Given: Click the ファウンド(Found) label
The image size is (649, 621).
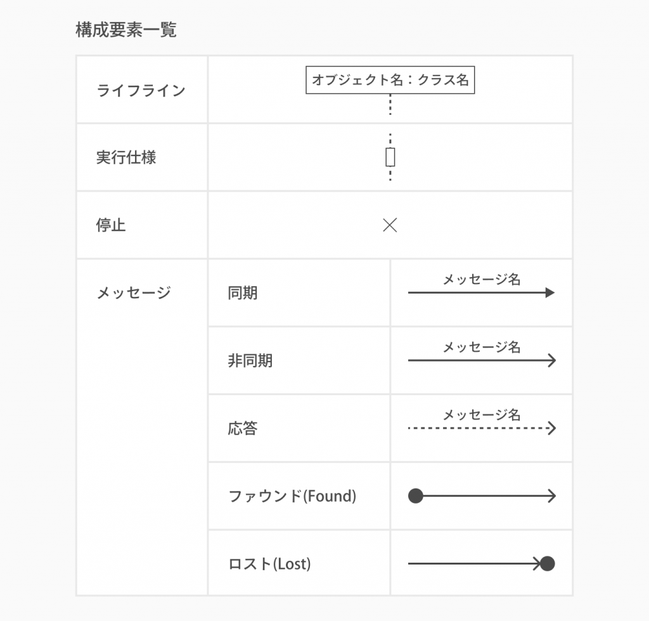Looking at the screenshot, I should (292, 496).
